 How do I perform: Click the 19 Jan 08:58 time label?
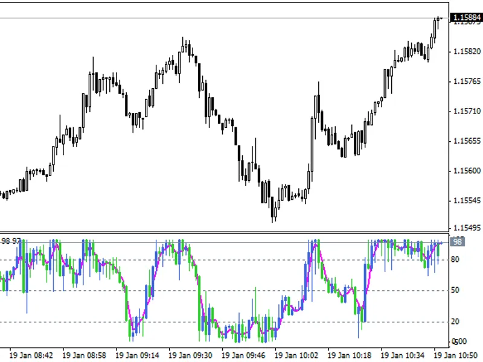pos(84,355)
